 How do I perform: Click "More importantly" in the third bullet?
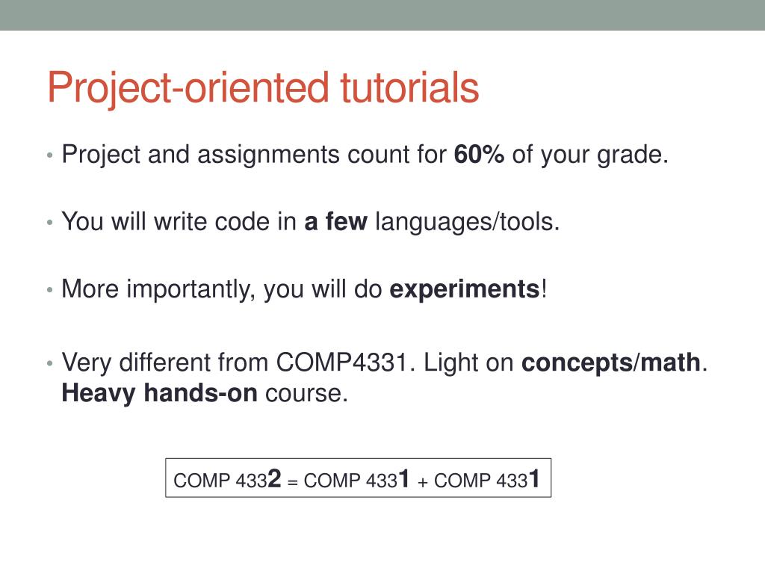[x=158, y=288]
